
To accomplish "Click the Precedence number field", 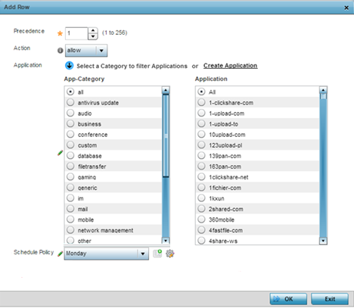I will [x=76, y=33].
